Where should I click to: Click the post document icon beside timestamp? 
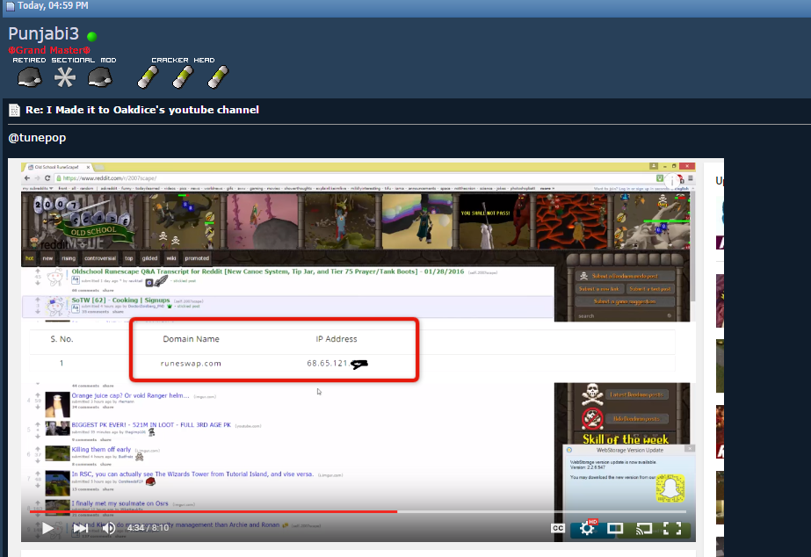10,6
